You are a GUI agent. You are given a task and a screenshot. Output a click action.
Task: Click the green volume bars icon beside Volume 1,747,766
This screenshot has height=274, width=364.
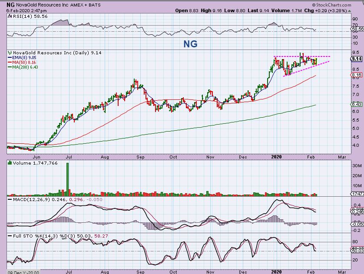click(x=10, y=163)
